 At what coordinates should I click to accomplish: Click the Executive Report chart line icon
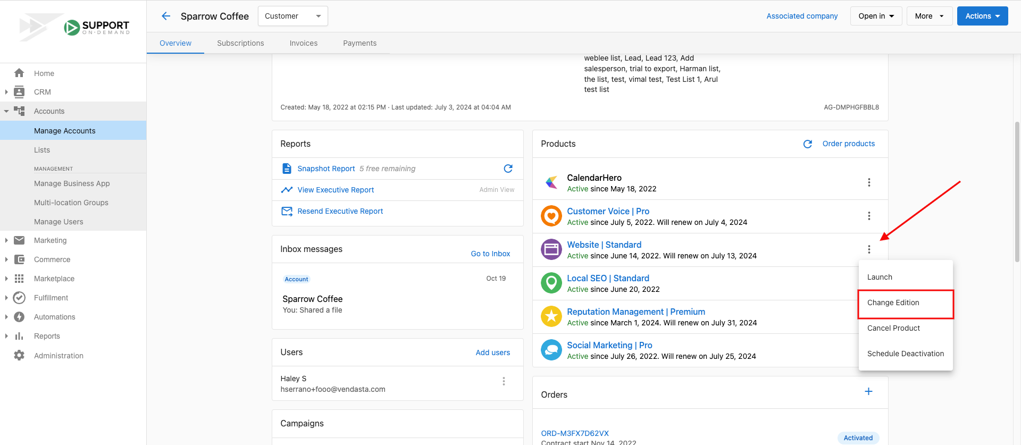(x=287, y=190)
